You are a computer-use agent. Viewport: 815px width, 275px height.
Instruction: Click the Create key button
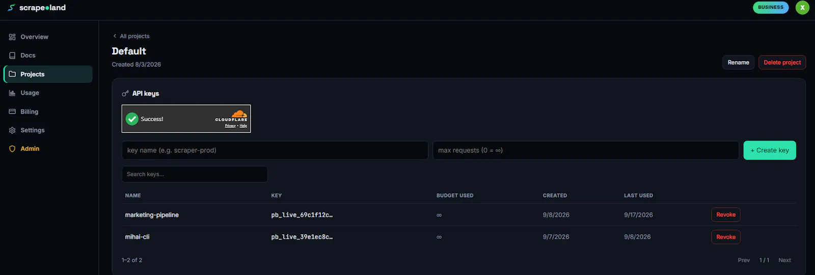click(770, 150)
